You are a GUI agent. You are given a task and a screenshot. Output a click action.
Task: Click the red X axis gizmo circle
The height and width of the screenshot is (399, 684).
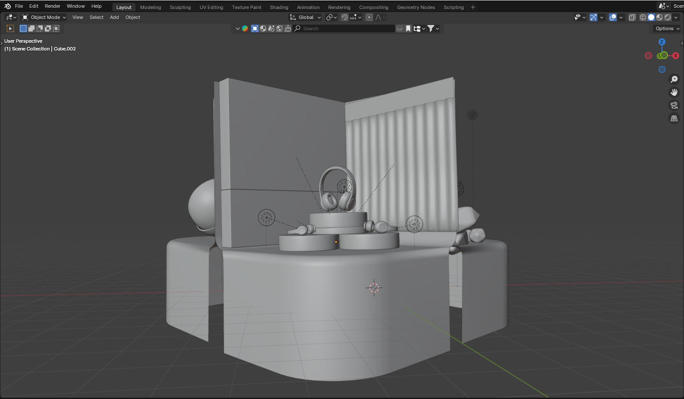click(675, 56)
